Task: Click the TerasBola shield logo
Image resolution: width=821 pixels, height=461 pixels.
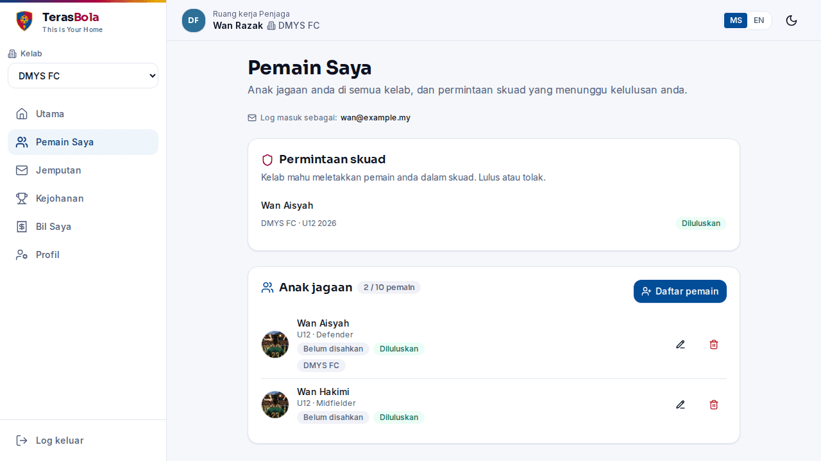Action: click(24, 20)
